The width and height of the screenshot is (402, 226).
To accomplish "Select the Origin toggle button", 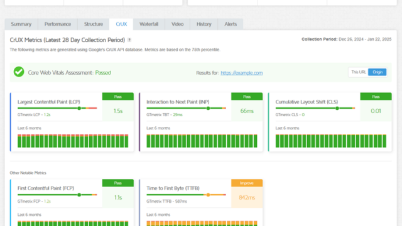I will (378, 72).
